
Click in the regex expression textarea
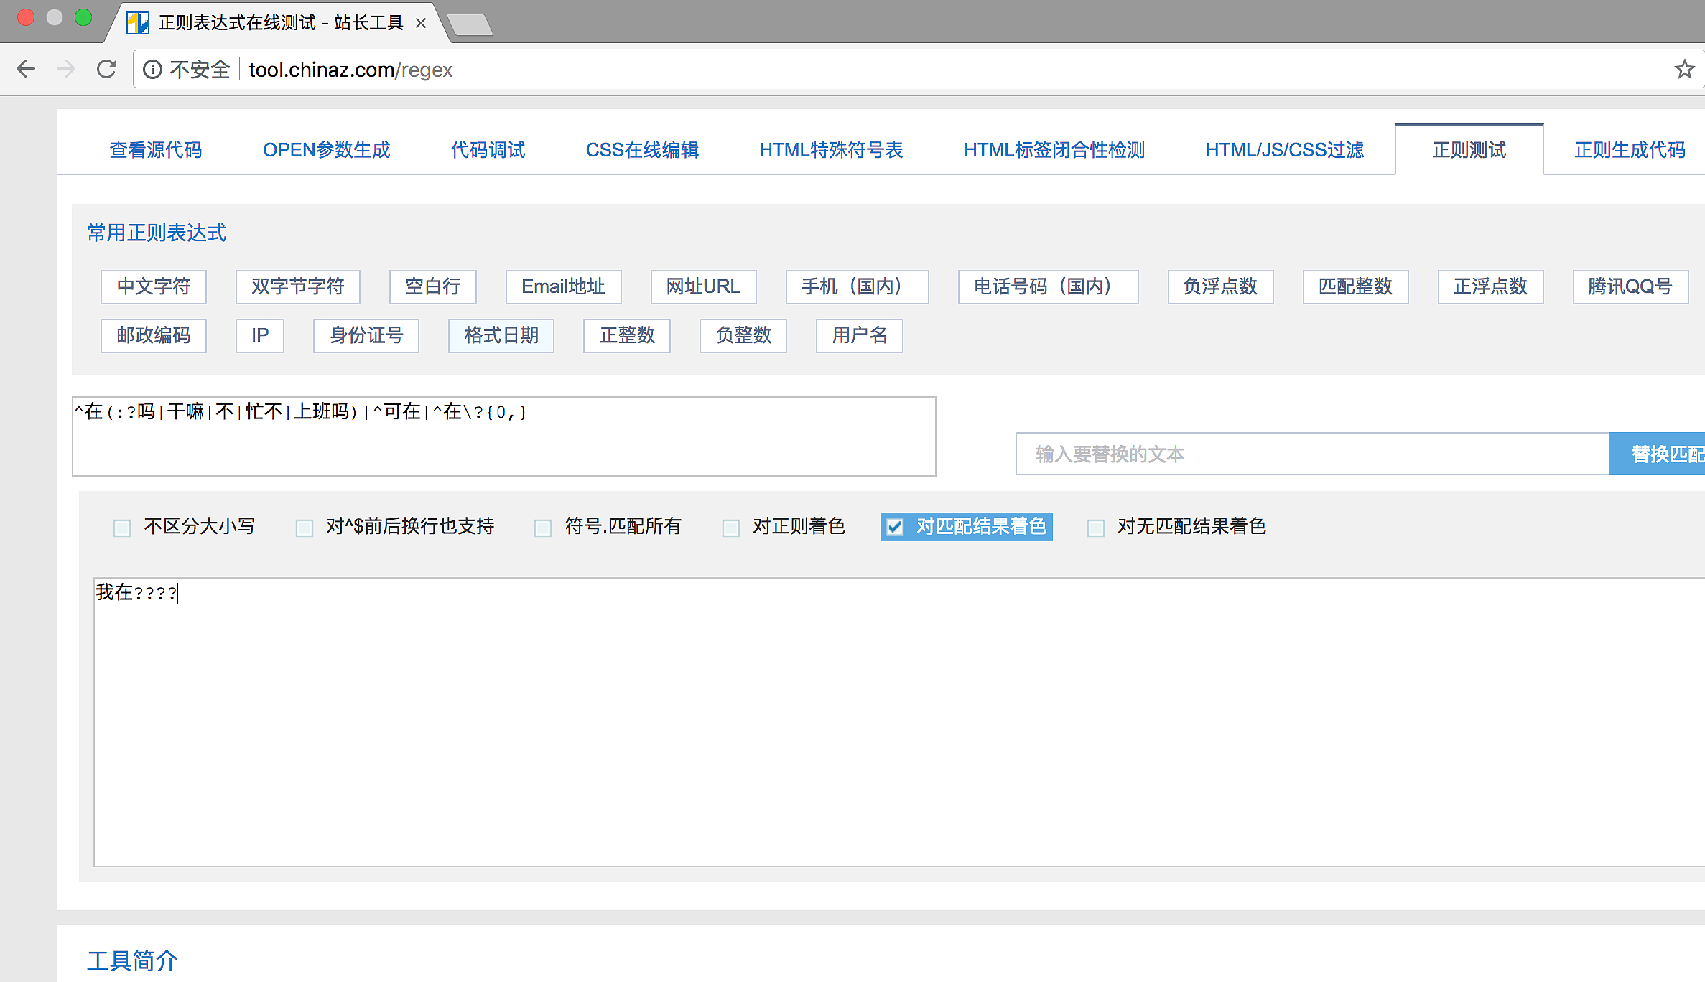pos(503,436)
